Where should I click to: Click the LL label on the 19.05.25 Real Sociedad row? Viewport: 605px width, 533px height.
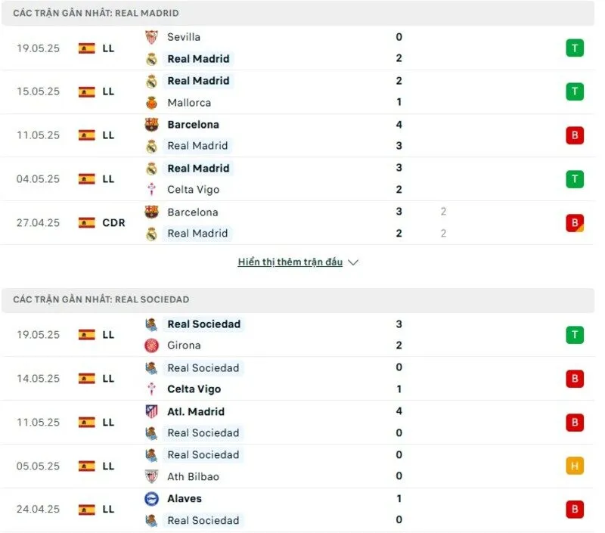tap(107, 334)
